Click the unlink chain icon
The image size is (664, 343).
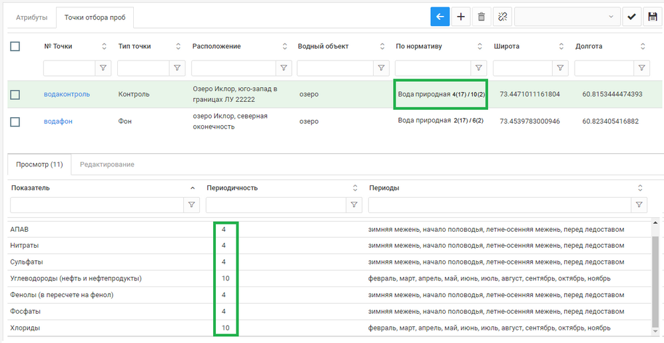coord(502,17)
